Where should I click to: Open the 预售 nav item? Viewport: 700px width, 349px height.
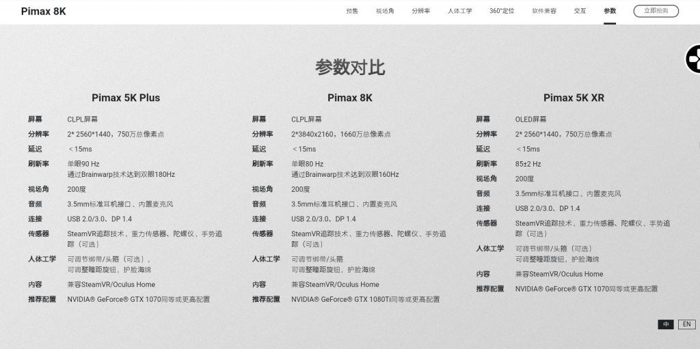pyautogui.click(x=352, y=11)
